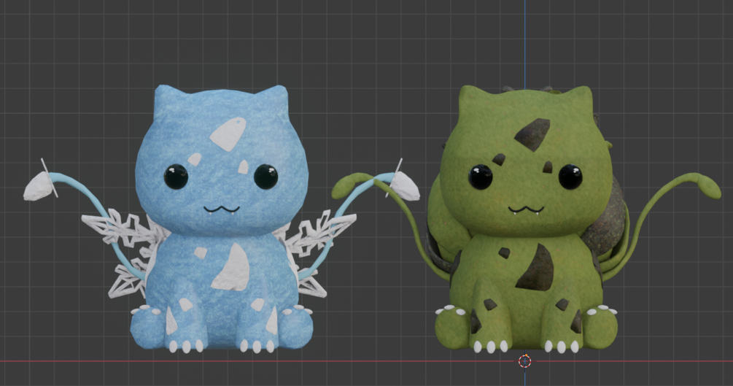Select the blue ice creature model
Screen dimensions: 733x386
pyautogui.click(x=221, y=220)
